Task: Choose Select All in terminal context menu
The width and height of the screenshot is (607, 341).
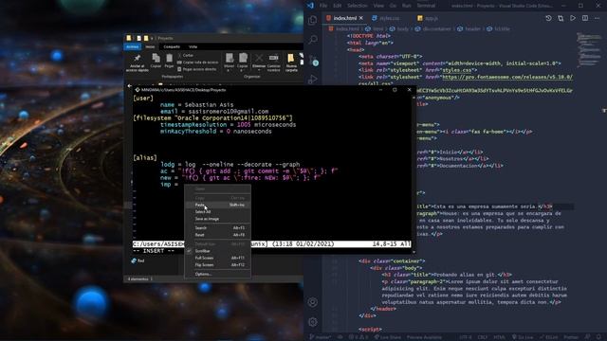Action: (x=217, y=212)
